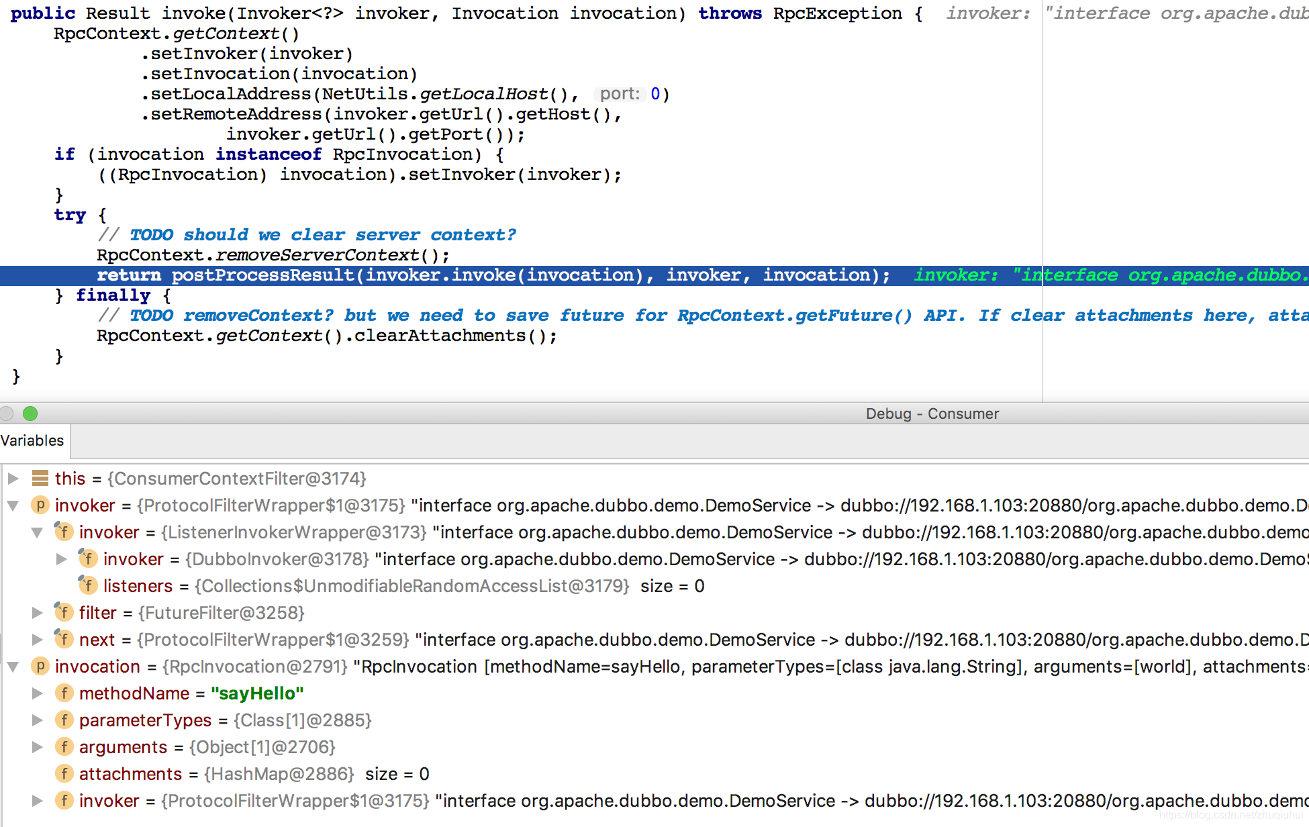Click the RpcContext.getContext() line at top
The image size is (1309, 827).
(177, 34)
